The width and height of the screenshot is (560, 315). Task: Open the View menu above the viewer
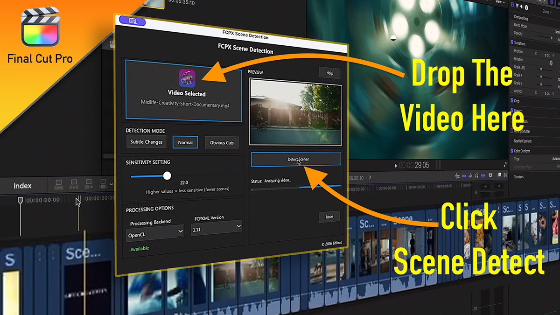point(498,2)
